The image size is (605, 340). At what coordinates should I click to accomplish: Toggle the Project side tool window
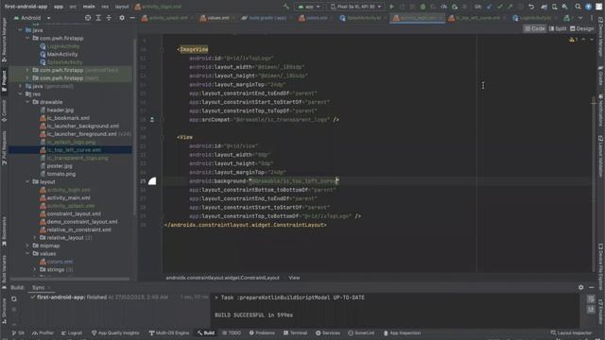4,80
